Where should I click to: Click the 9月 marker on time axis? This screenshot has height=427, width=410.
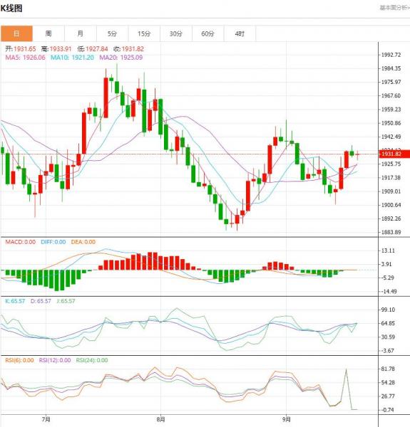tap(287, 419)
